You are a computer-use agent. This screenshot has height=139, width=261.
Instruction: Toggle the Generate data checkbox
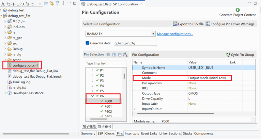click(87, 43)
